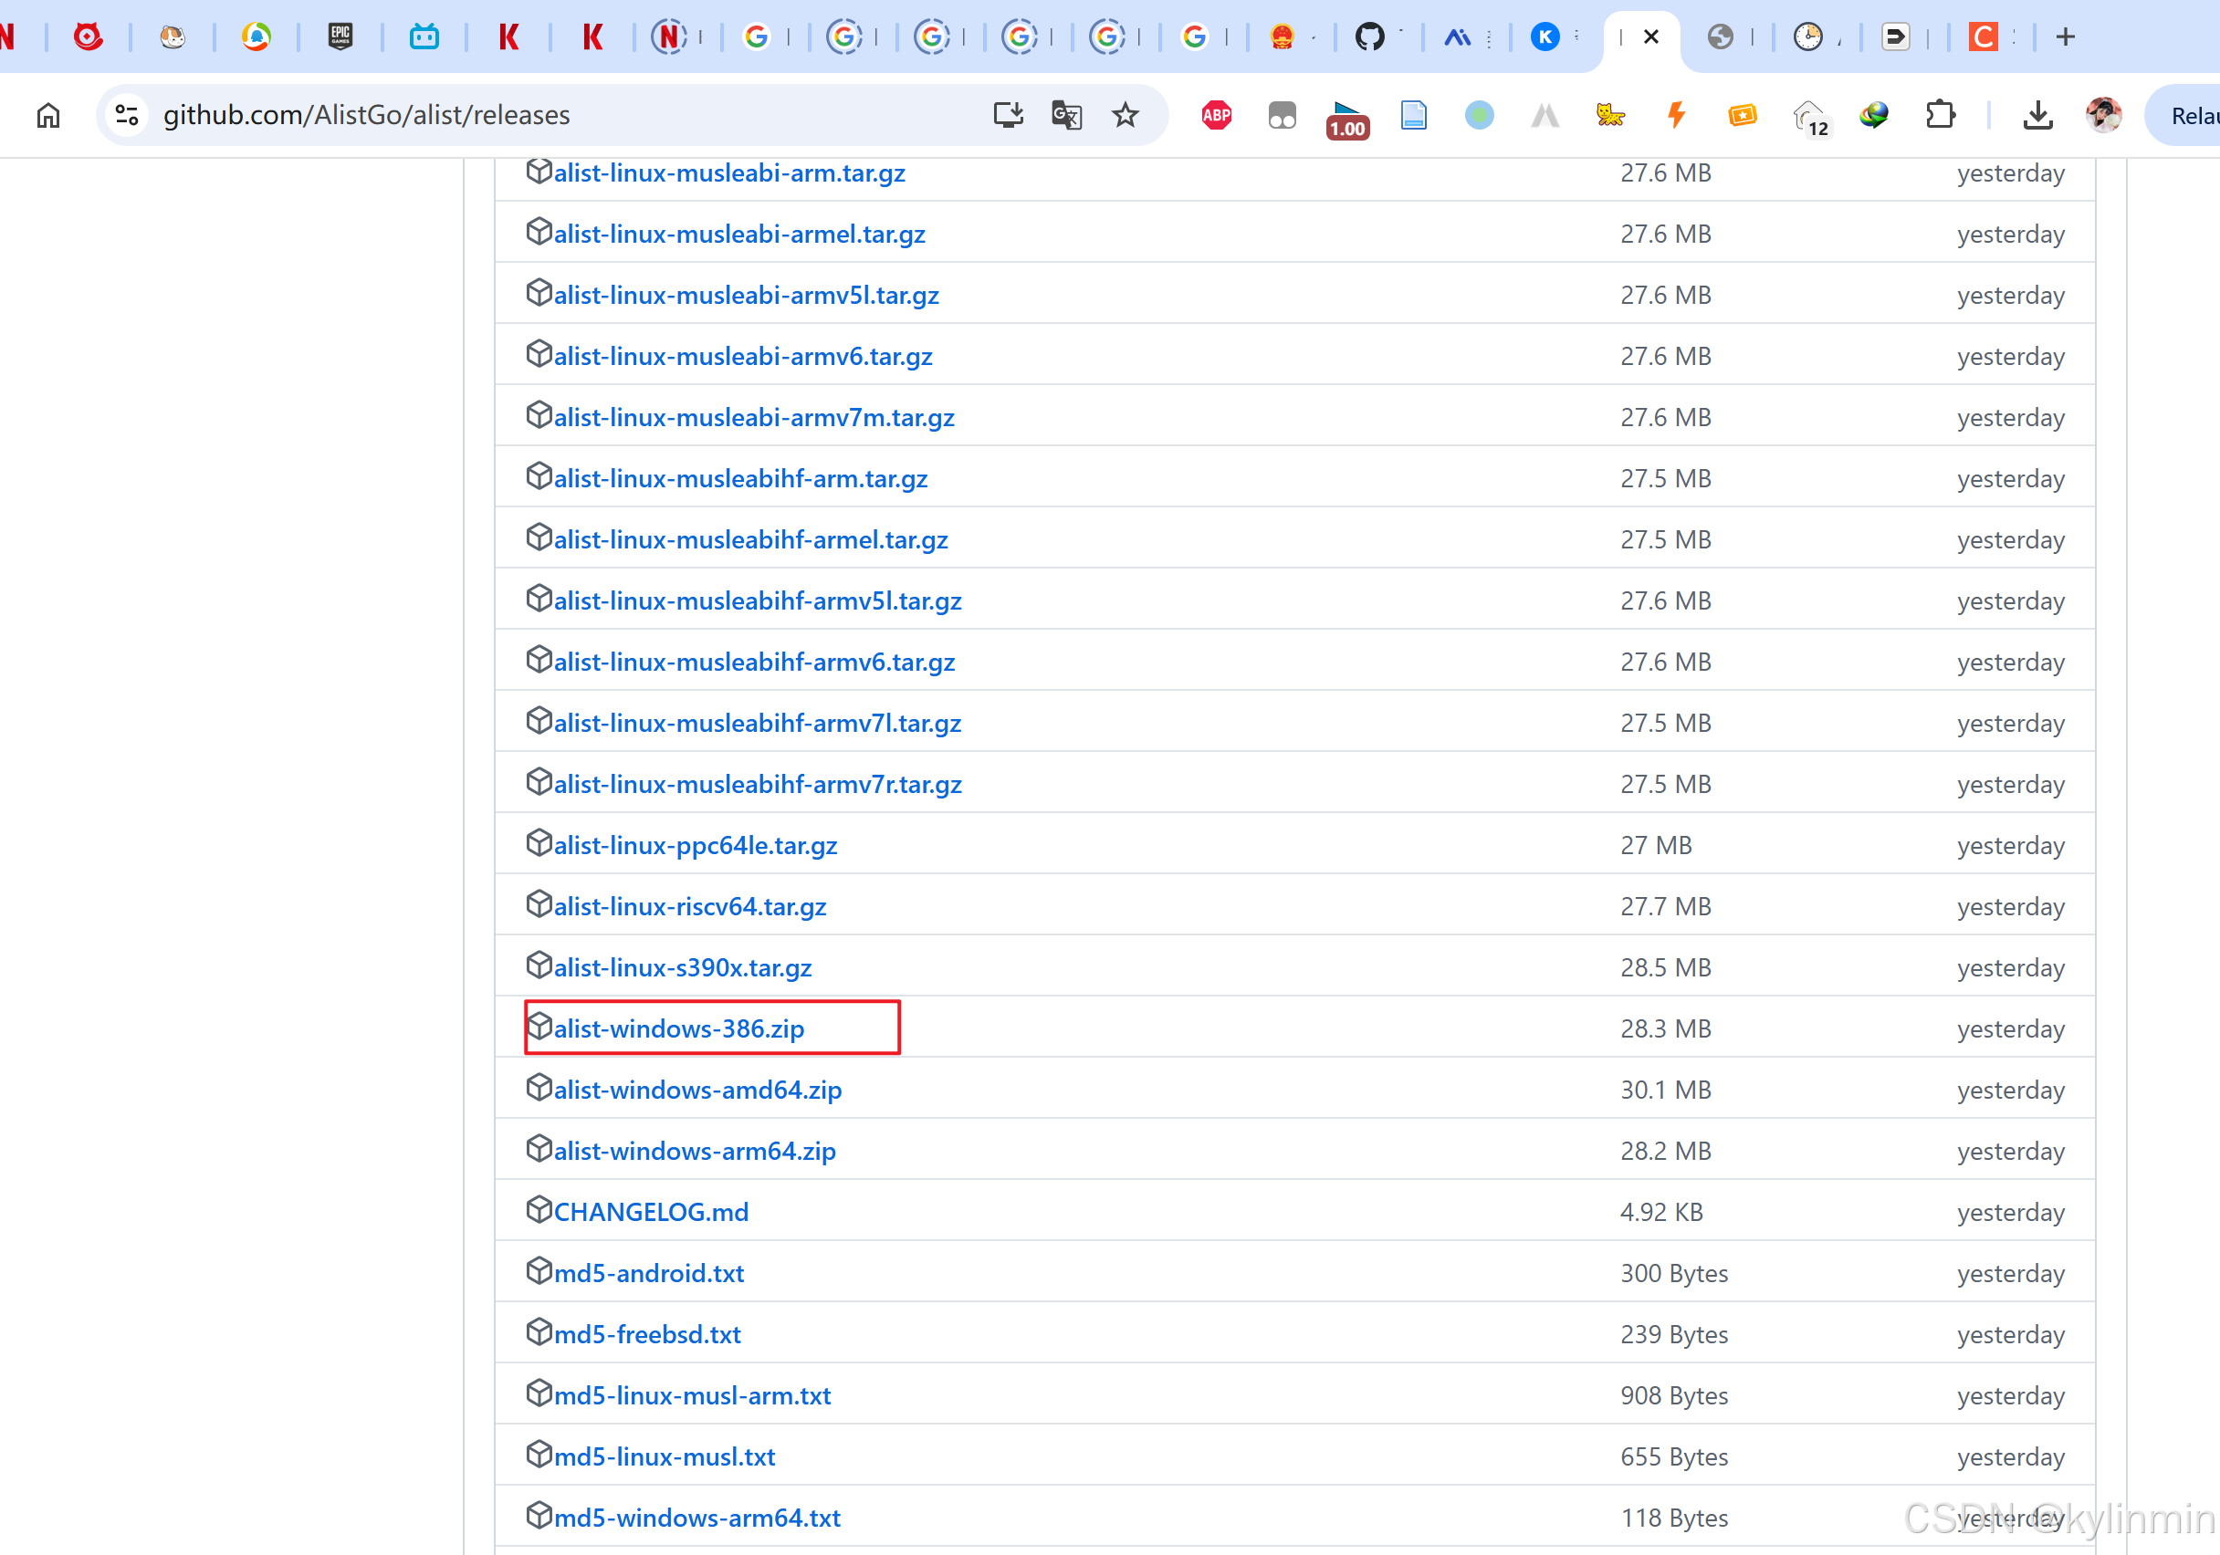Download alist-linux-riscv64.tar.gz
Image resolution: width=2220 pixels, height=1555 pixels.
click(689, 906)
